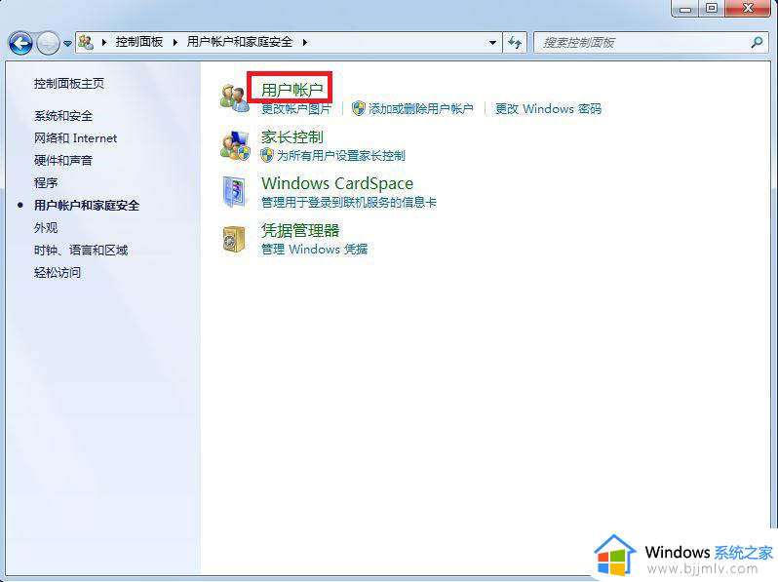Go back with the blue Back arrow
This screenshot has height=582, width=778.
[x=20, y=43]
